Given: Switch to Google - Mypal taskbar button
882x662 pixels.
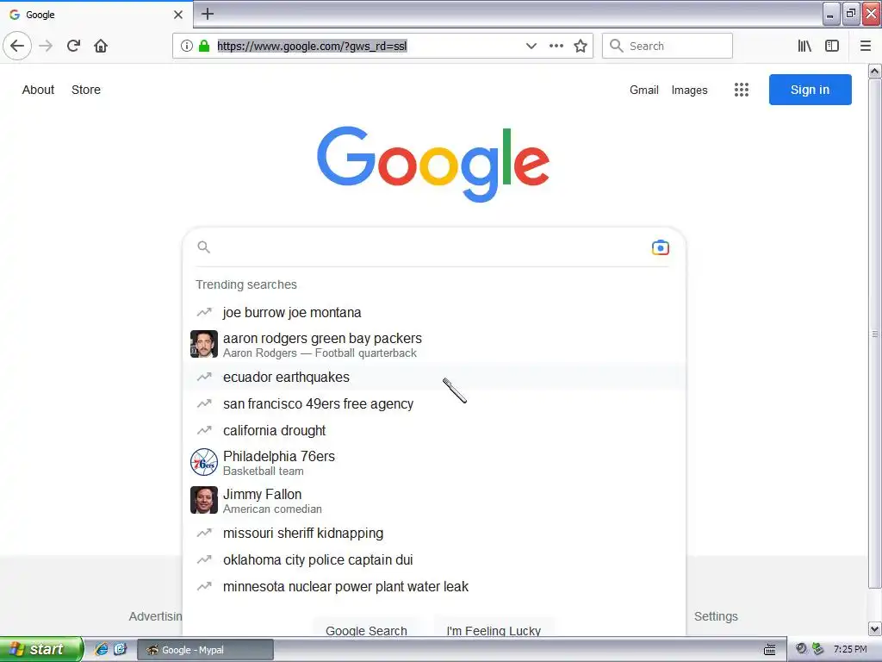Looking at the screenshot, I should [205, 650].
